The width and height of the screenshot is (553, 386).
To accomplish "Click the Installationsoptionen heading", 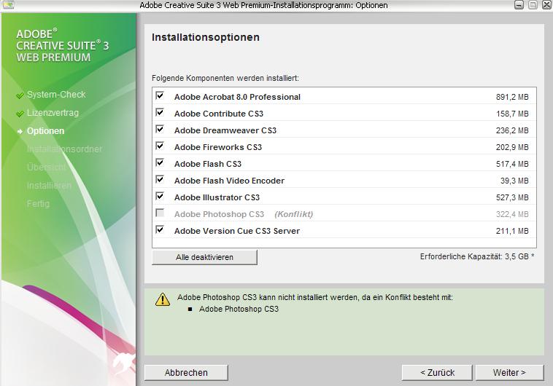I will (206, 37).
